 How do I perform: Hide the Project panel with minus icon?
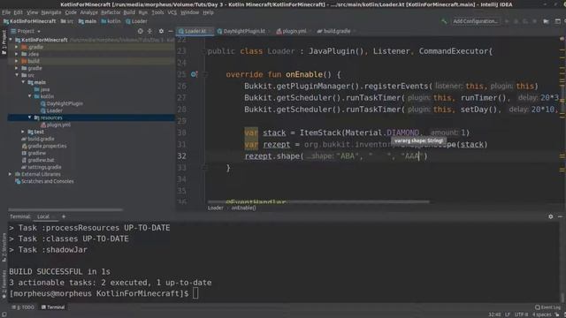click(171, 32)
